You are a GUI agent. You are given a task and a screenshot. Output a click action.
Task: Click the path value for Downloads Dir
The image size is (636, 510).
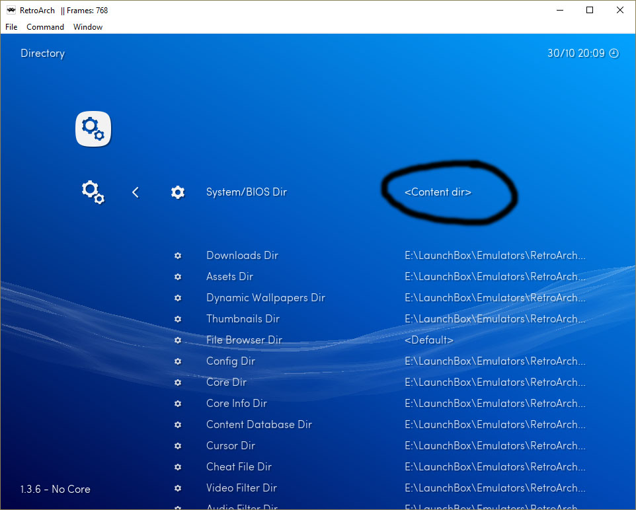[495, 256]
